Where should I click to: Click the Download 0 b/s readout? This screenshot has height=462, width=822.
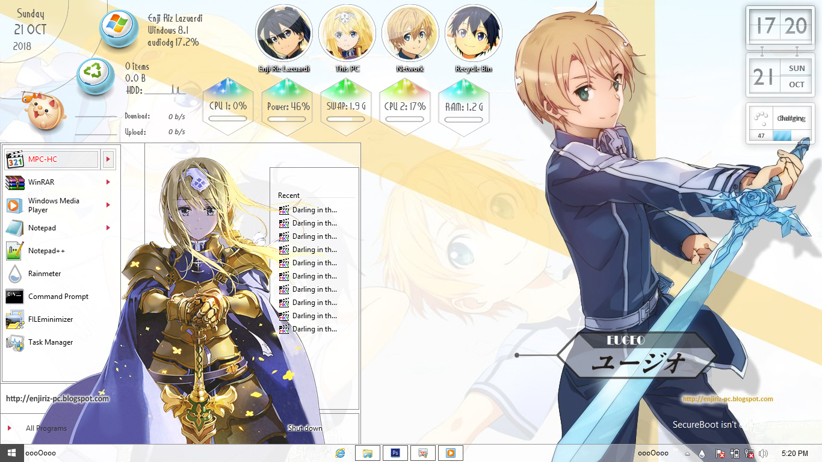pyautogui.click(x=155, y=117)
